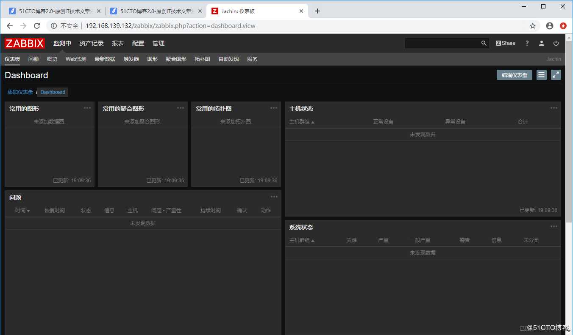Click the 警告 column header
Screen dimensions: 573x335
465,240
